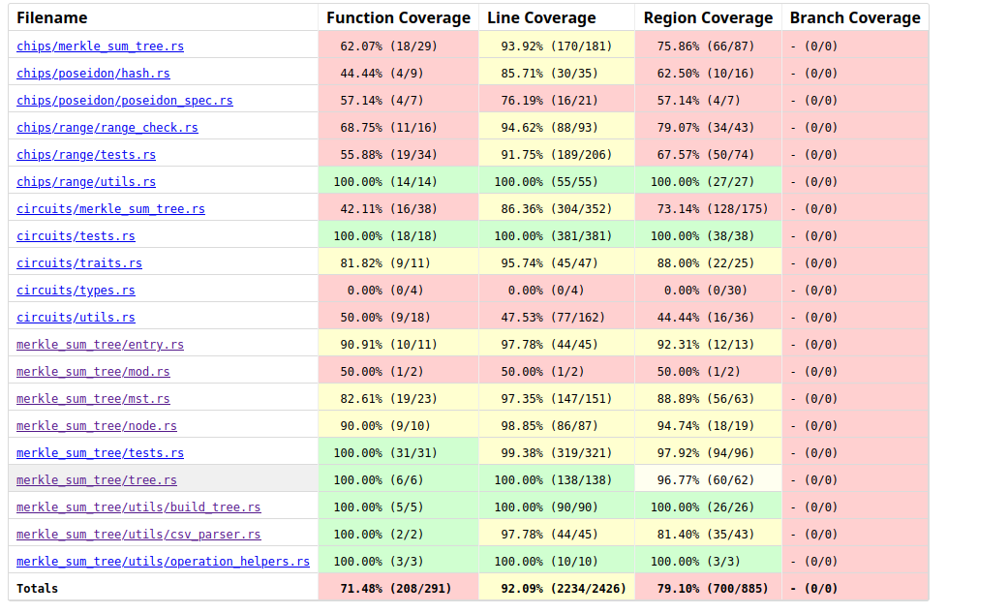Open merkle_sum_tree/utils/build_tree.rs link
Screen dimensions: 1008x614
tap(138, 507)
